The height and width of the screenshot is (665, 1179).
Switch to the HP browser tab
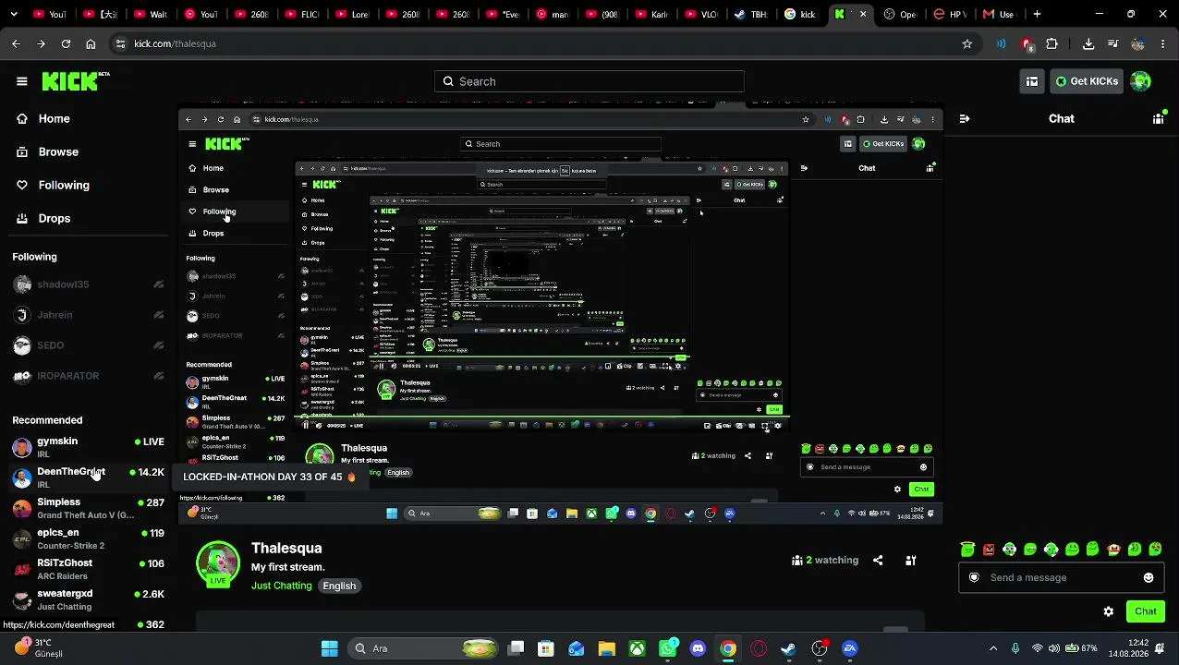pyautogui.click(x=950, y=14)
